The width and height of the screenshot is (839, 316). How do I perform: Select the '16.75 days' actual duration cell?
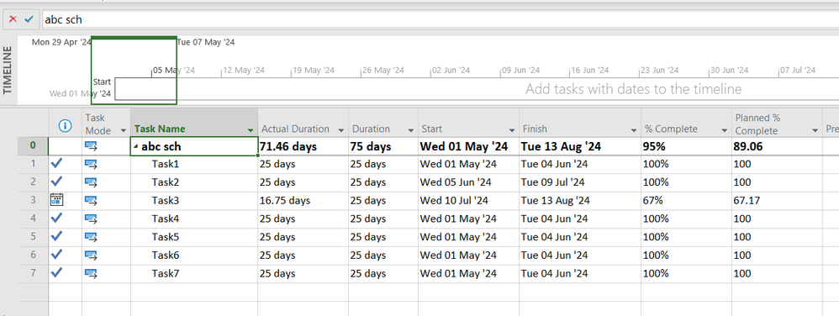pos(303,201)
